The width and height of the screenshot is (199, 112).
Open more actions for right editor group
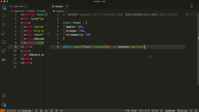pos(196,6)
